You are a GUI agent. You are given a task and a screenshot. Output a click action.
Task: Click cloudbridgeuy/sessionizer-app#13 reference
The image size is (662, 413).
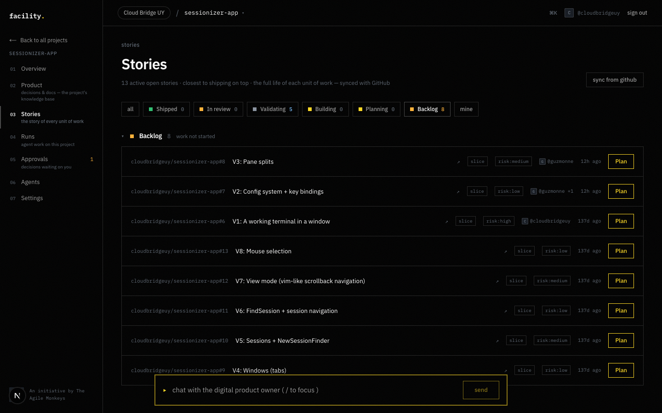[179, 251]
